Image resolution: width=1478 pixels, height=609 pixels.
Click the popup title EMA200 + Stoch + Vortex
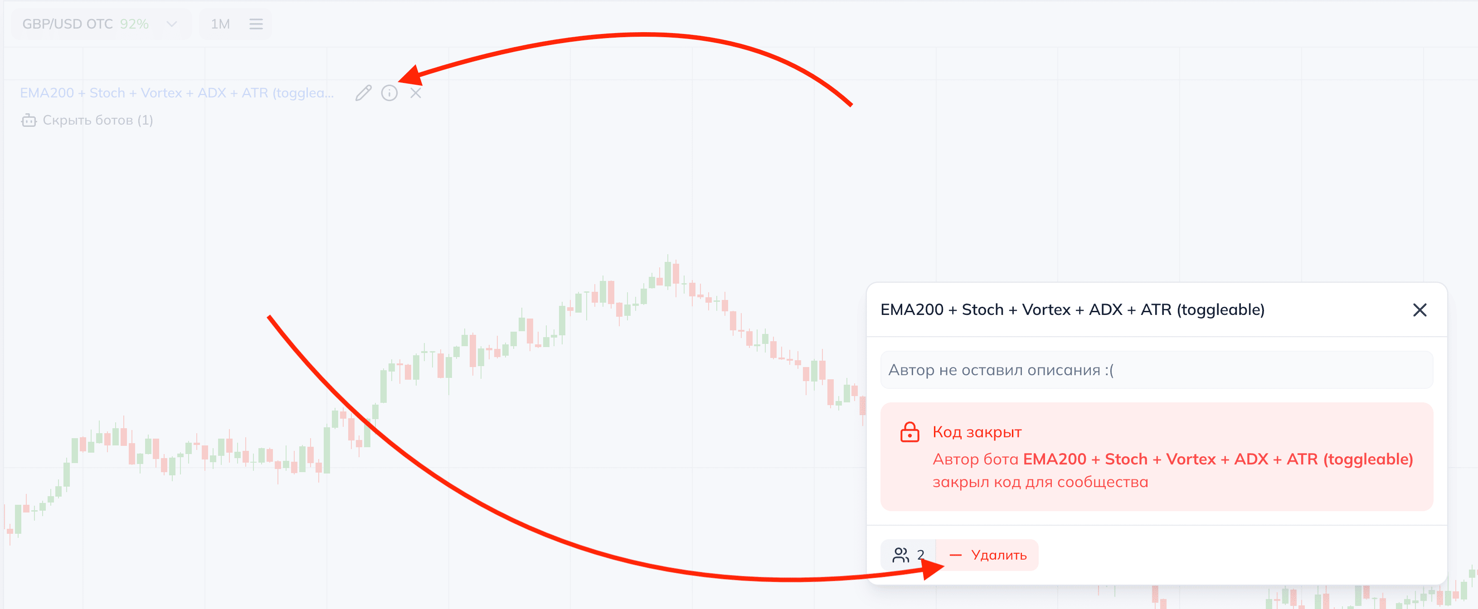point(1072,310)
